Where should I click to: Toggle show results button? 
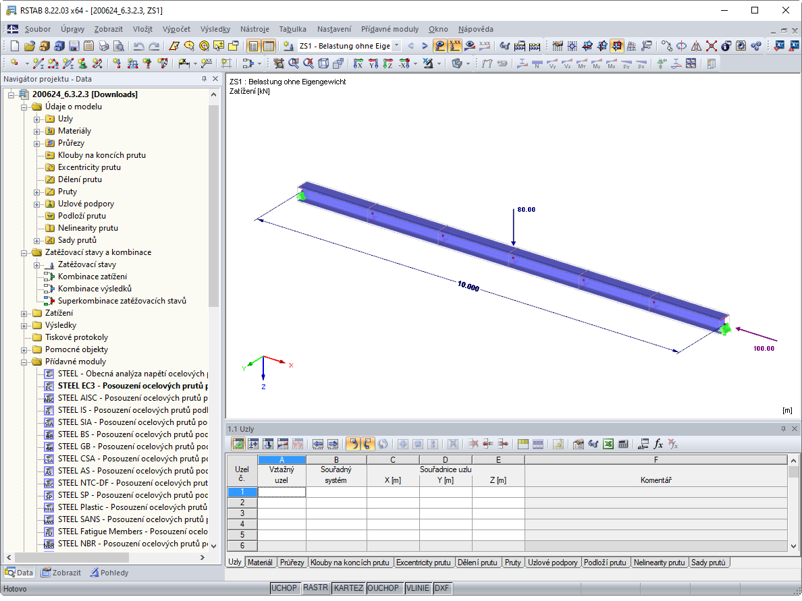[x=470, y=46]
